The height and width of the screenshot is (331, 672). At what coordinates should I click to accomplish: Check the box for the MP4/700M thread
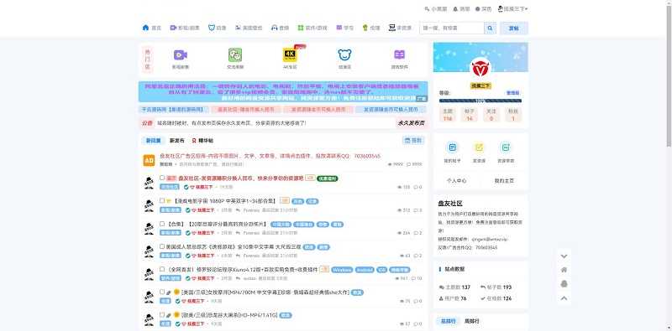tap(162, 292)
